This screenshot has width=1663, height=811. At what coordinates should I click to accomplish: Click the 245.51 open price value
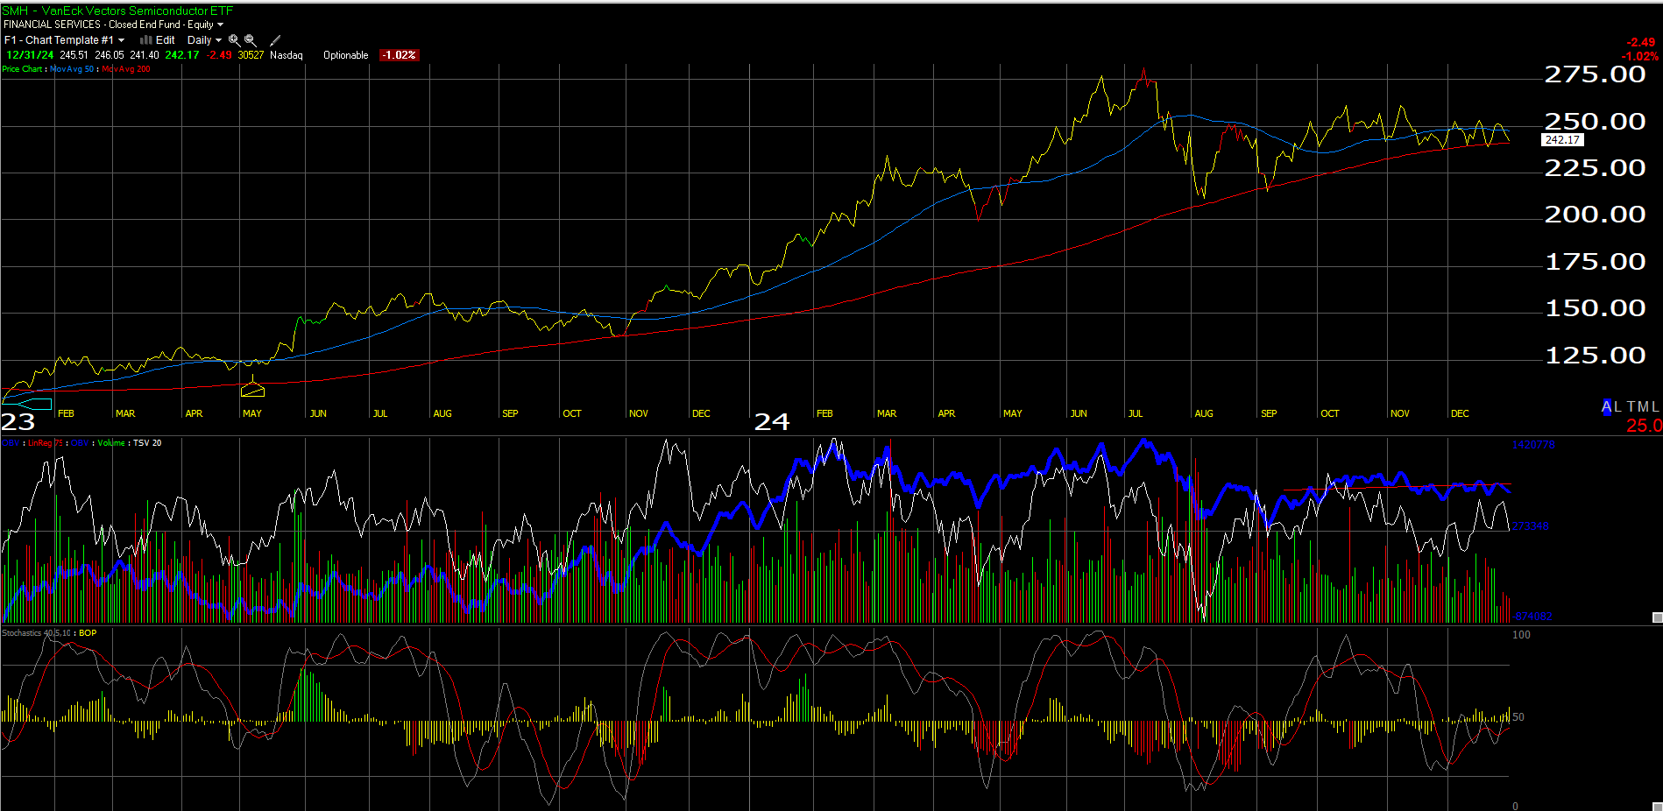[74, 55]
